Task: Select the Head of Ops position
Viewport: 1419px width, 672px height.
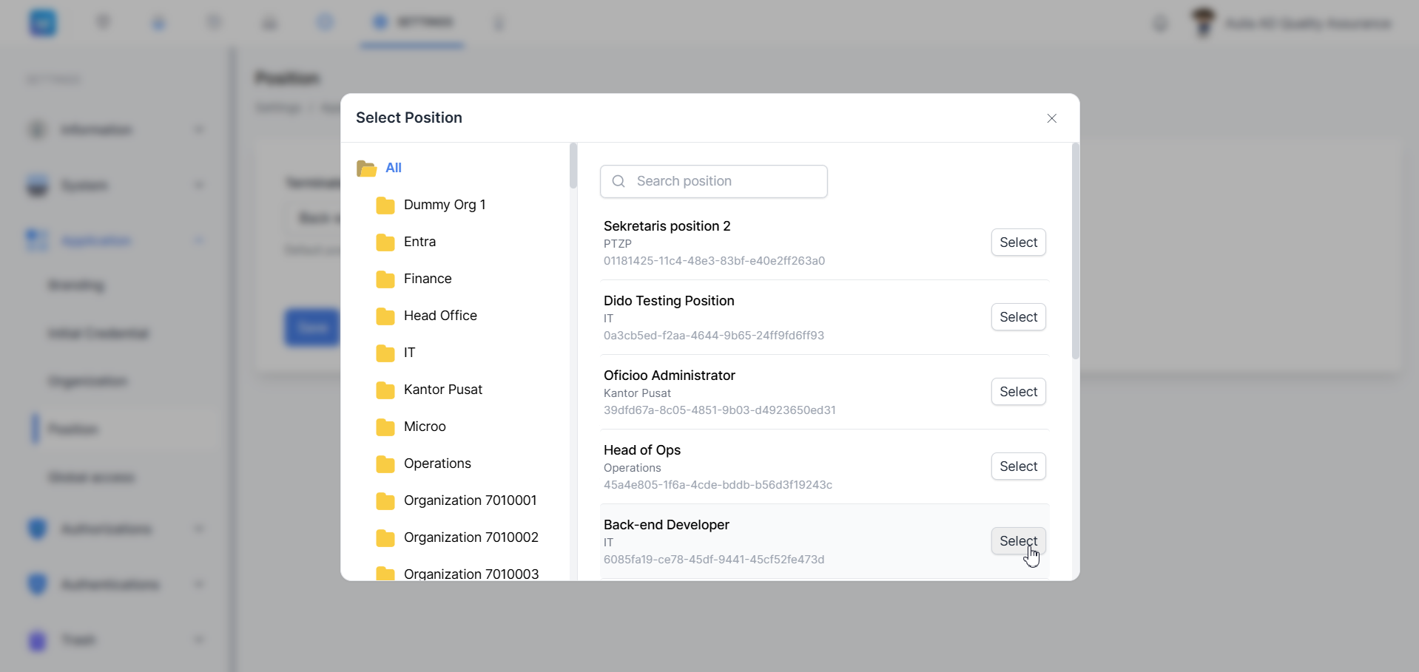Action: pos(1018,466)
